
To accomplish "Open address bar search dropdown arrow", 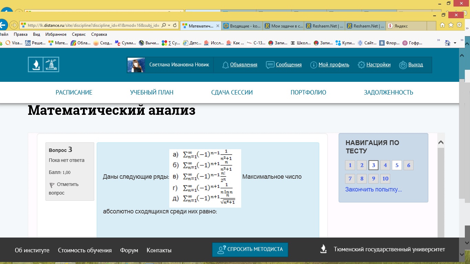I will coord(169,25).
